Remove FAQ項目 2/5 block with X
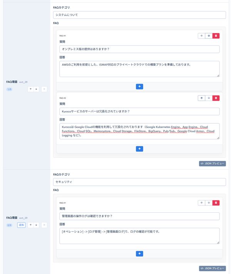Image resolution: width=231 pixels, height=274 pixels. (44, 225)
